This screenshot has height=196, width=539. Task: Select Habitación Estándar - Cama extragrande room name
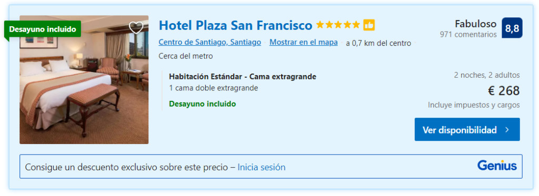(x=243, y=77)
